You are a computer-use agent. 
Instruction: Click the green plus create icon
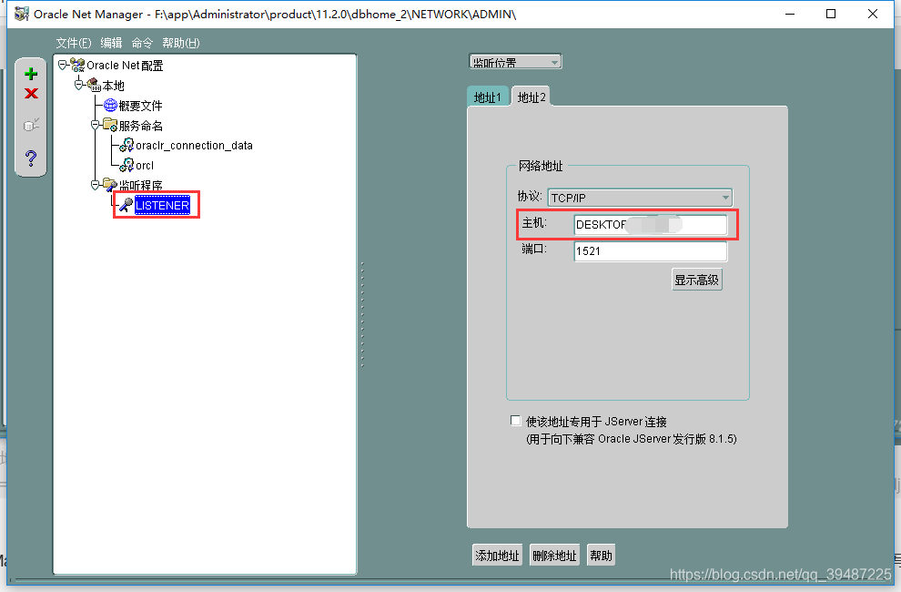(31, 74)
